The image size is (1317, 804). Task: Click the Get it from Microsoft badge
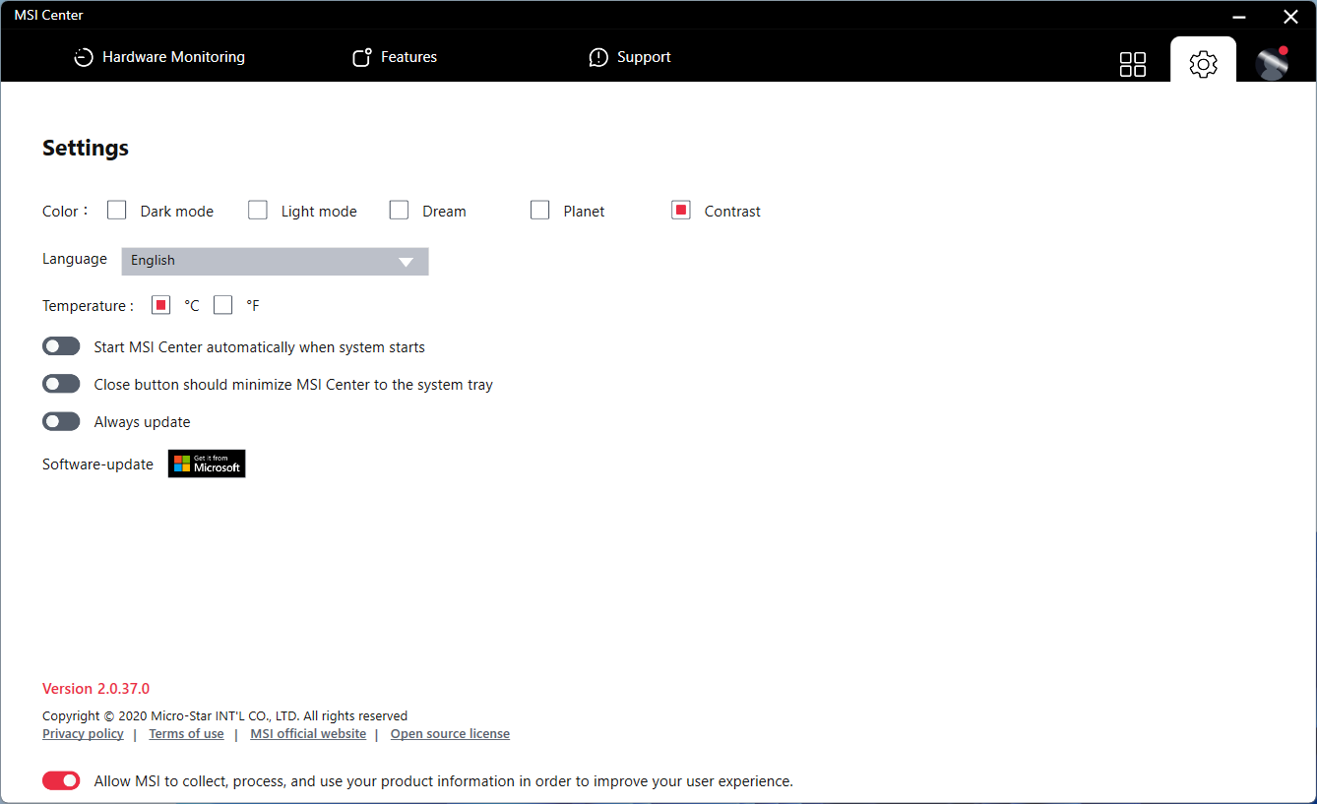click(x=206, y=463)
